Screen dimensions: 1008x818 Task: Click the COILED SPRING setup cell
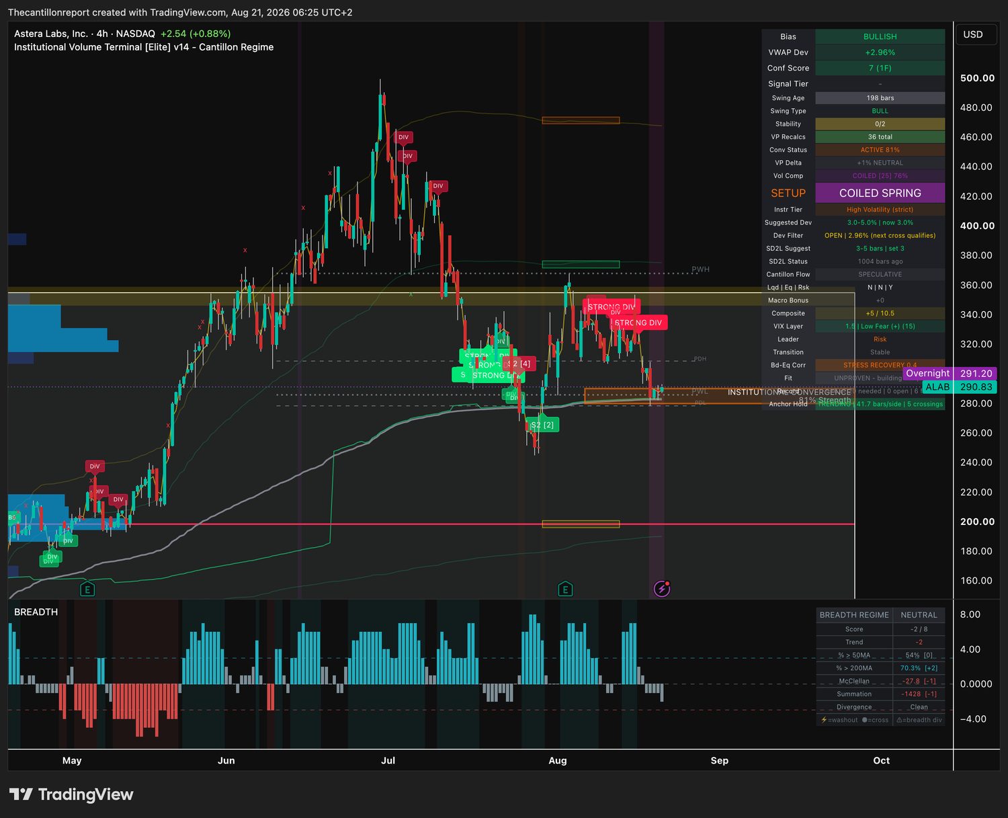coord(880,193)
